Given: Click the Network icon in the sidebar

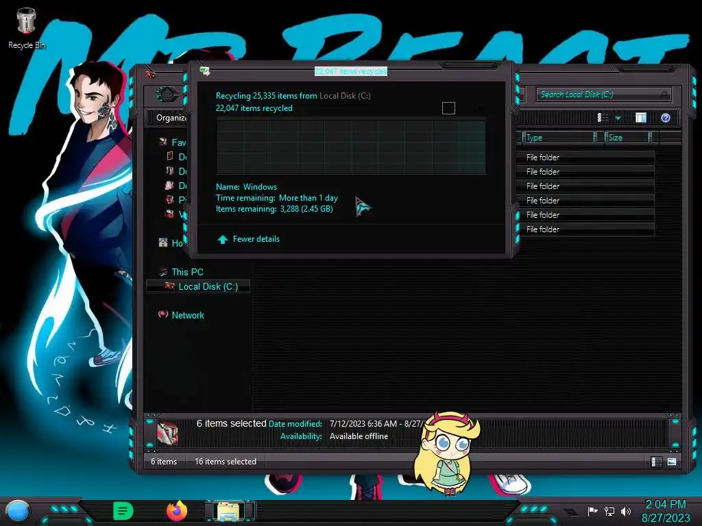Looking at the screenshot, I should coord(163,315).
